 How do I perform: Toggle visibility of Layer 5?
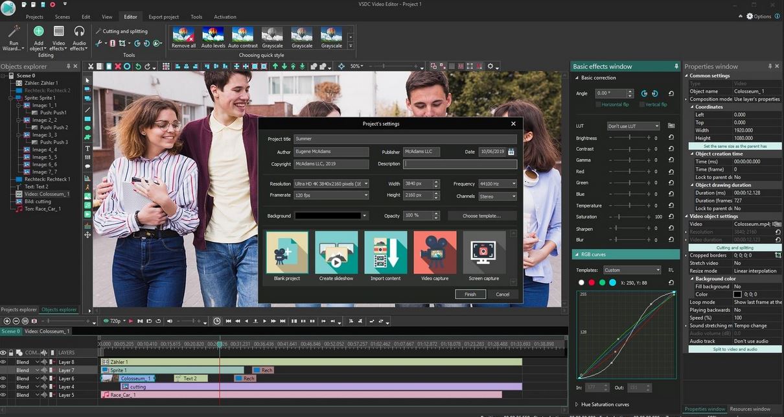[x=3, y=394]
